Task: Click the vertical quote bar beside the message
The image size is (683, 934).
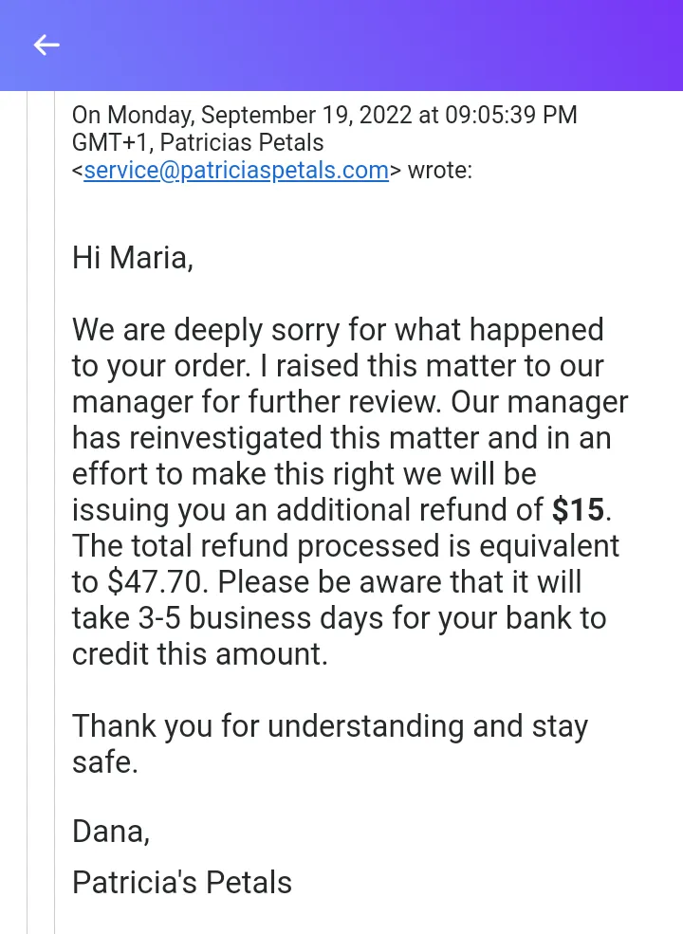Action: (54, 512)
